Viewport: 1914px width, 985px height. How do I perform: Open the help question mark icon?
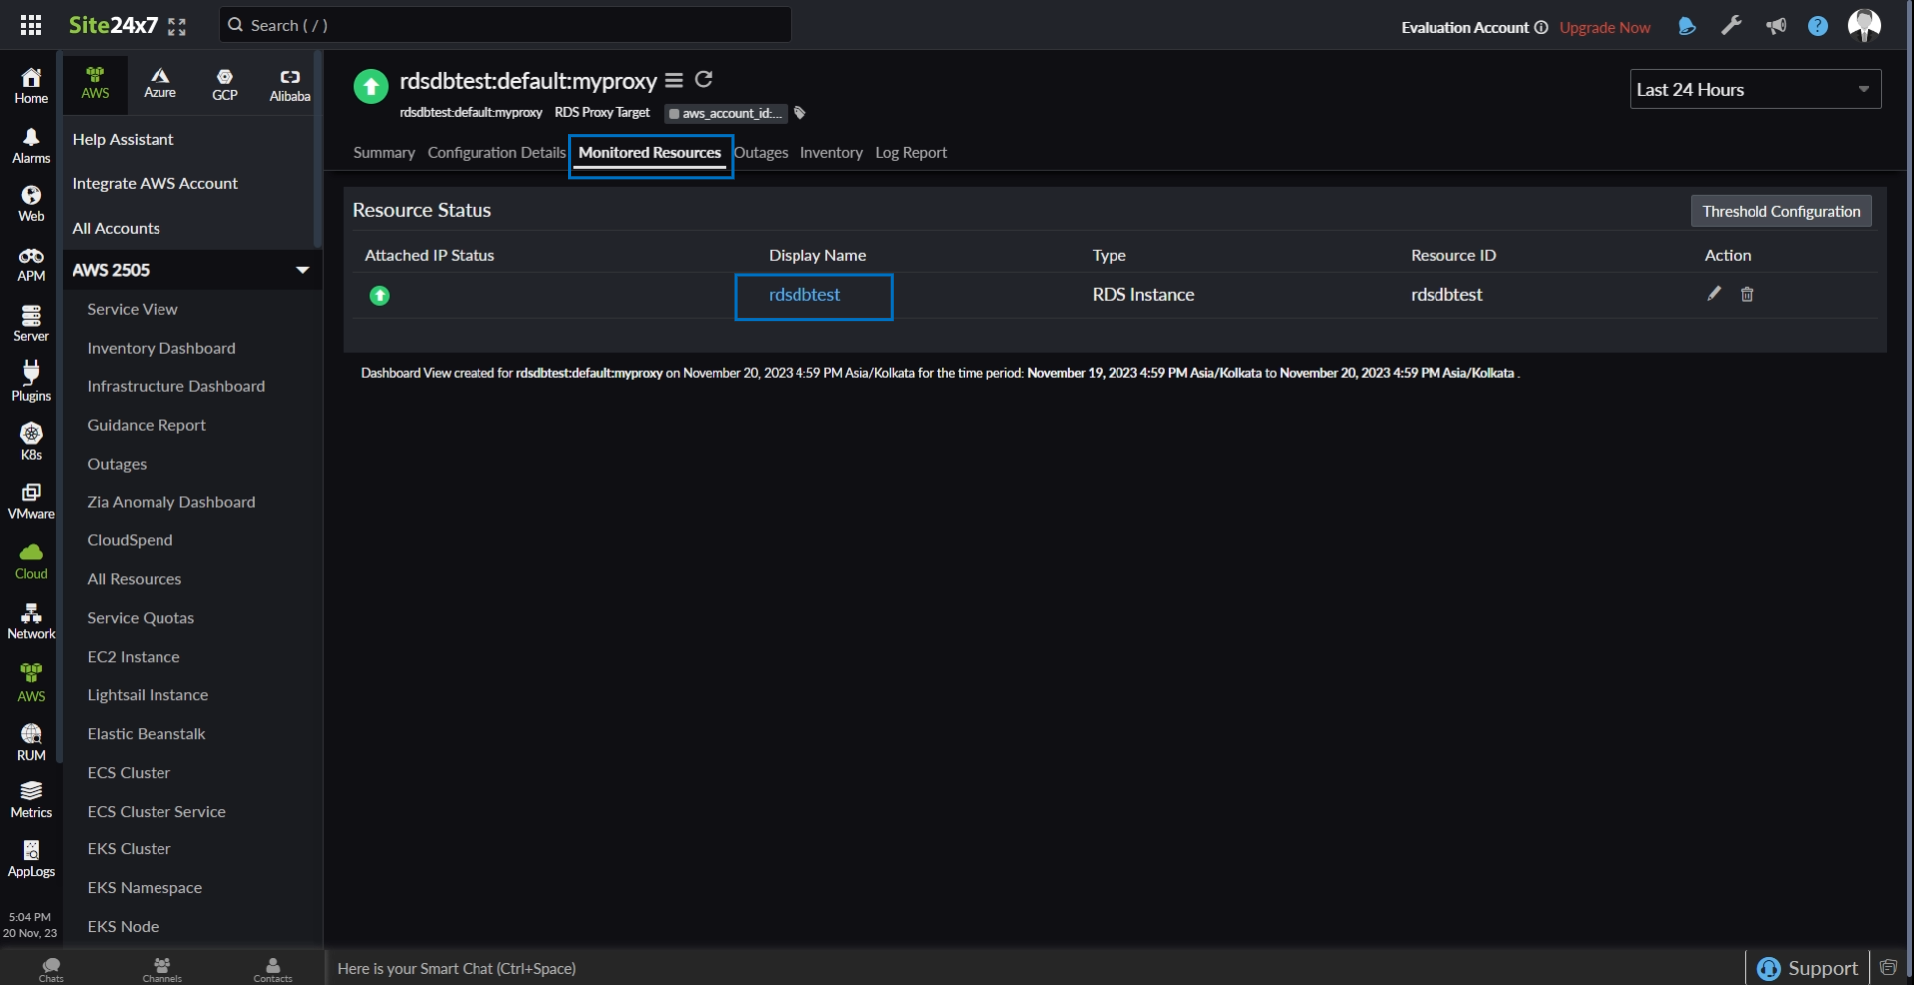click(1818, 26)
